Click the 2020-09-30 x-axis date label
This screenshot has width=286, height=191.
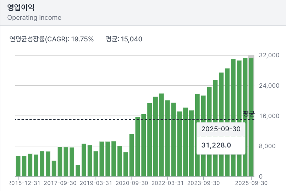click(x=132, y=183)
